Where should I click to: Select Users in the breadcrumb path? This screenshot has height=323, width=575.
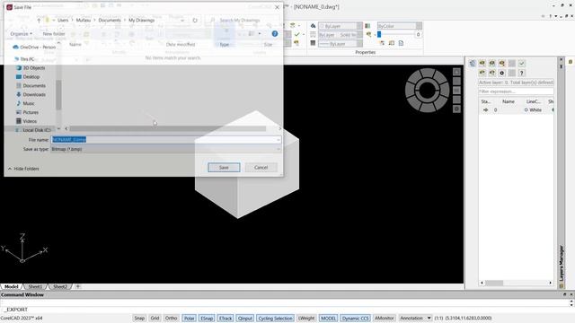coord(63,20)
